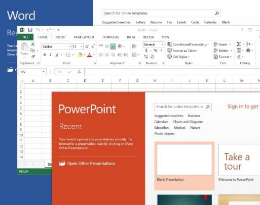Image resolution: width=260 pixels, height=205 pixels.
Task: Click the Letters suggested search in Word
Action: tap(140, 22)
